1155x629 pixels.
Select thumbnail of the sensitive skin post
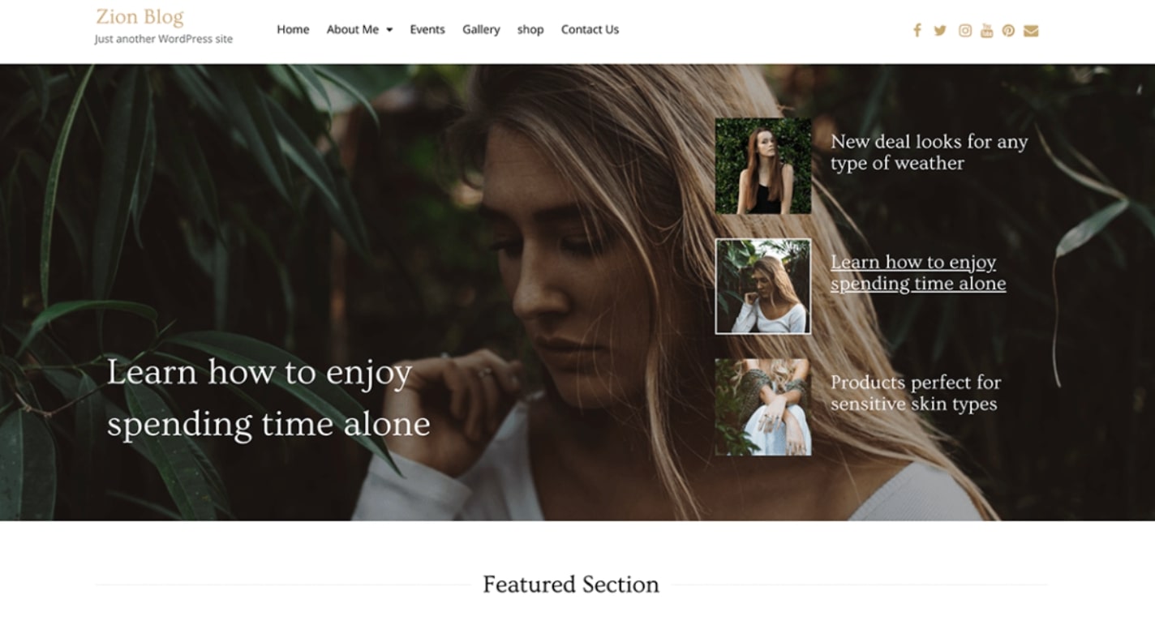(763, 407)
